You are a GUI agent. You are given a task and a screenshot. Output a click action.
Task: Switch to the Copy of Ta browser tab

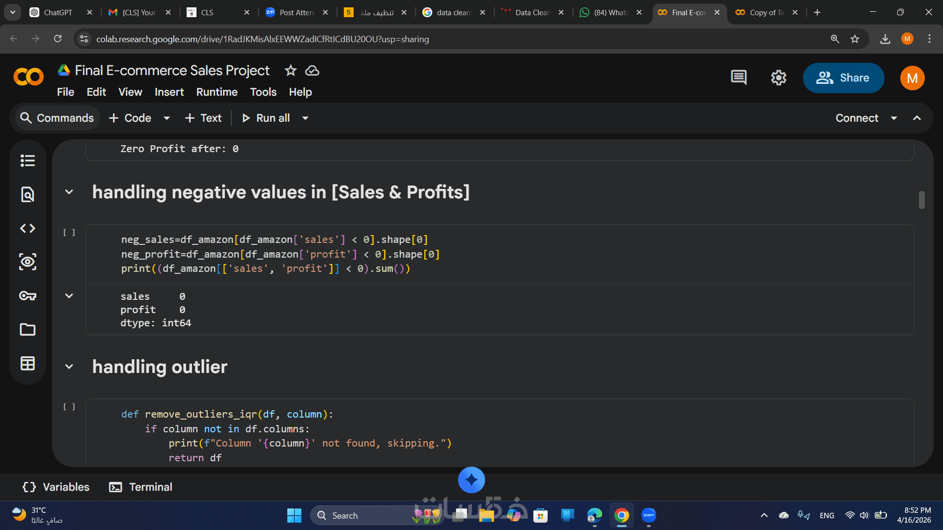(x=765, y=12)
